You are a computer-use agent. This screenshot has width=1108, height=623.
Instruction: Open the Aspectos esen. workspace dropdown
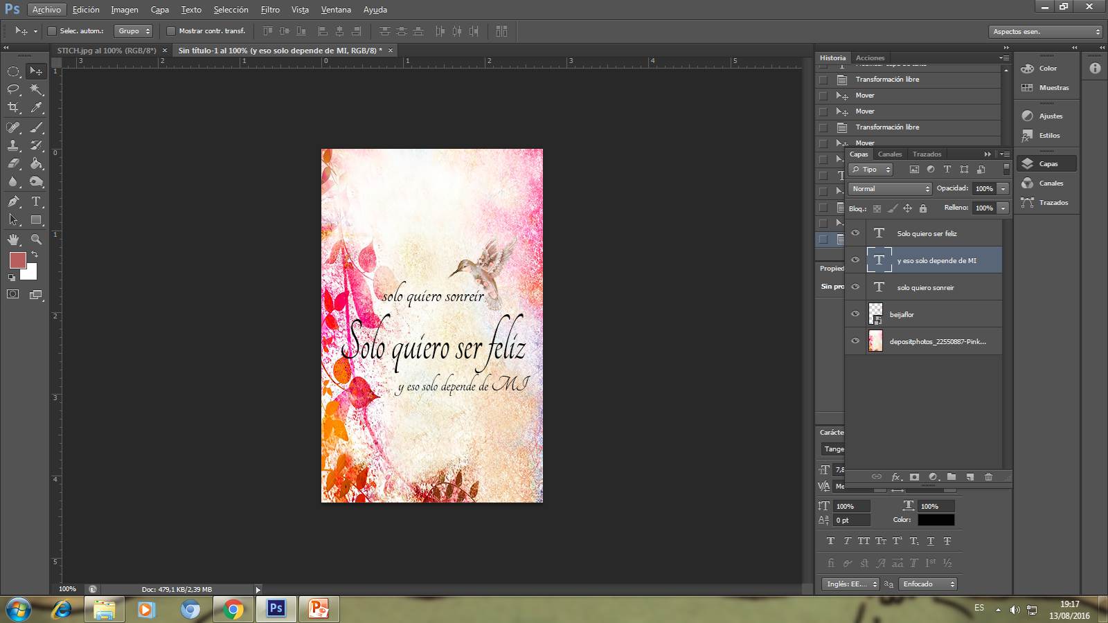pos(1045,32)
